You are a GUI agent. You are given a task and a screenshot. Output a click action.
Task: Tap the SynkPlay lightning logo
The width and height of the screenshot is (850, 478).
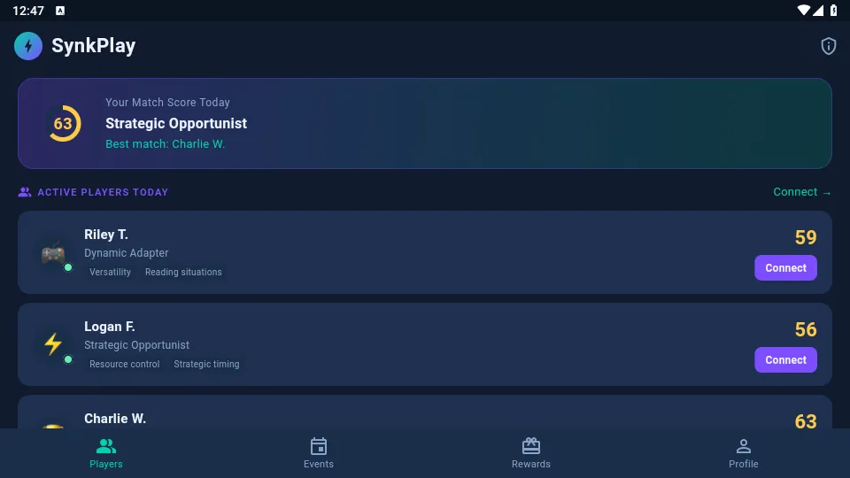tap(28, 46)
